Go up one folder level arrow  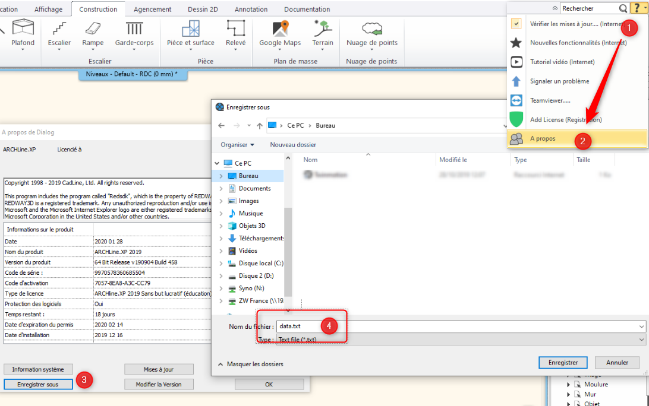coord(260,126)
